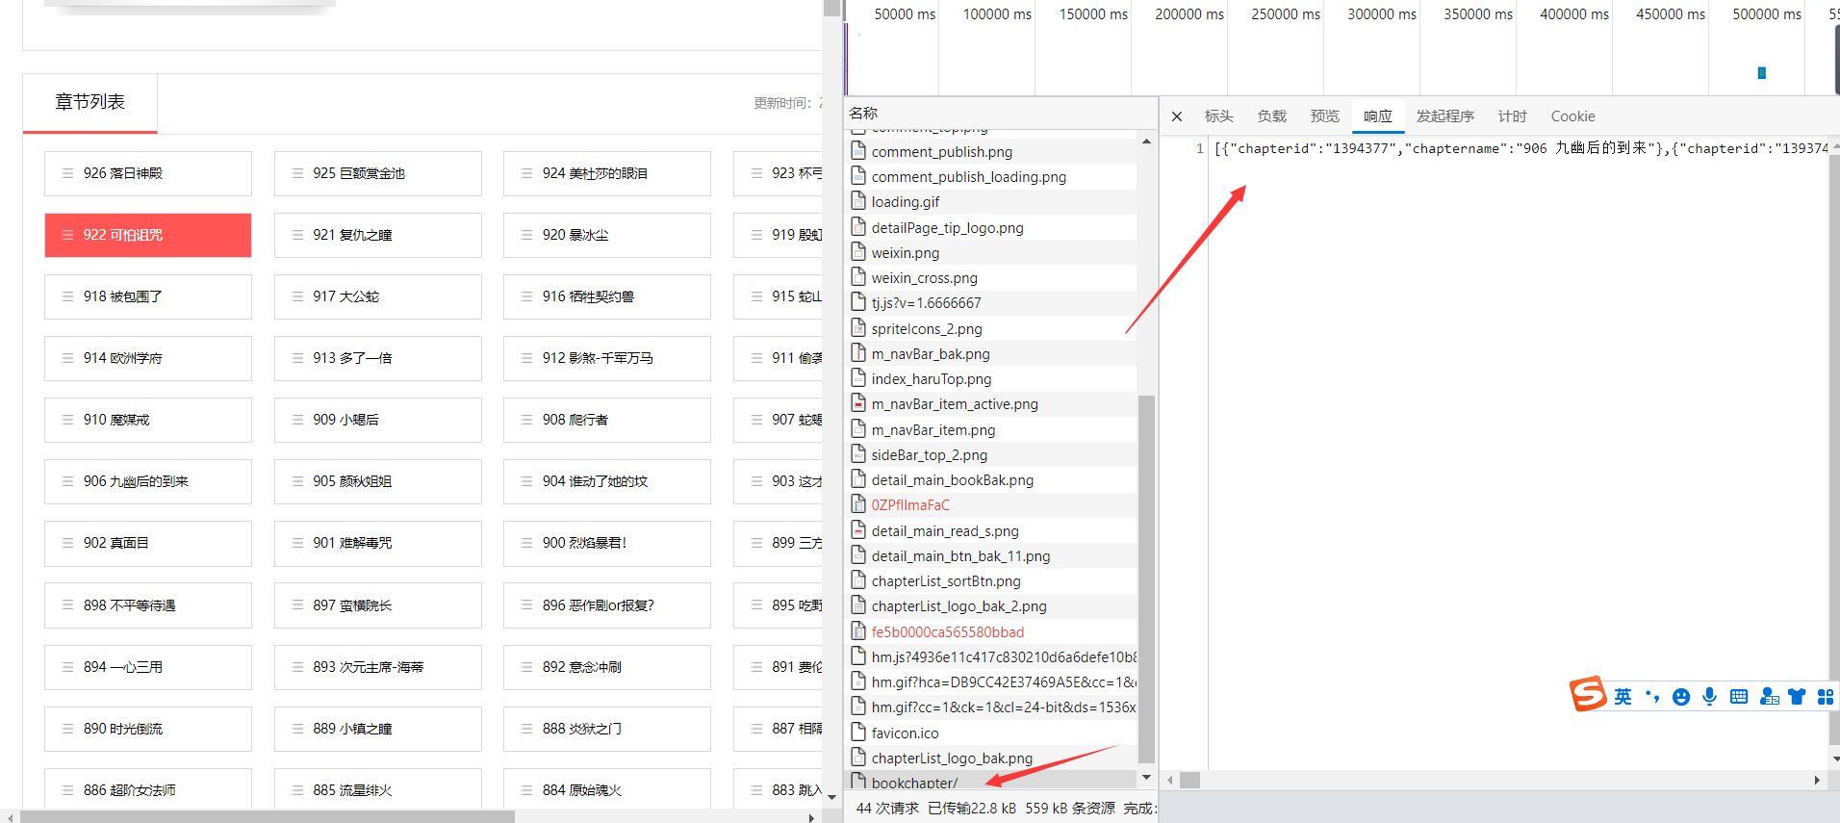
Task: Click the webpage horizontal scrollbar thumb
Action: pyautogui.click(x=268, y=816)
